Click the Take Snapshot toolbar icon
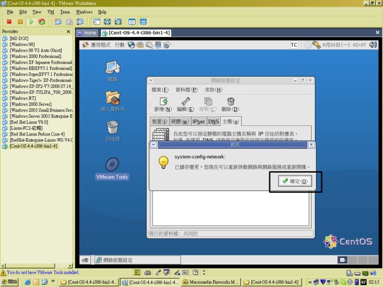Viewport: 383px width, 287px height. click(x=58, y=22)
